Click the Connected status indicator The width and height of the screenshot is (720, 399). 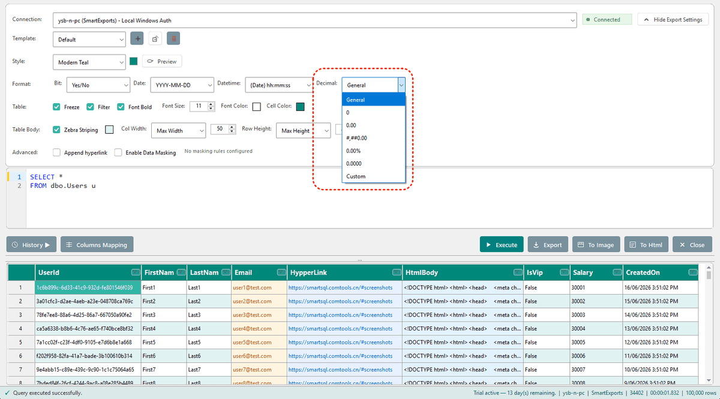[607, 19]
